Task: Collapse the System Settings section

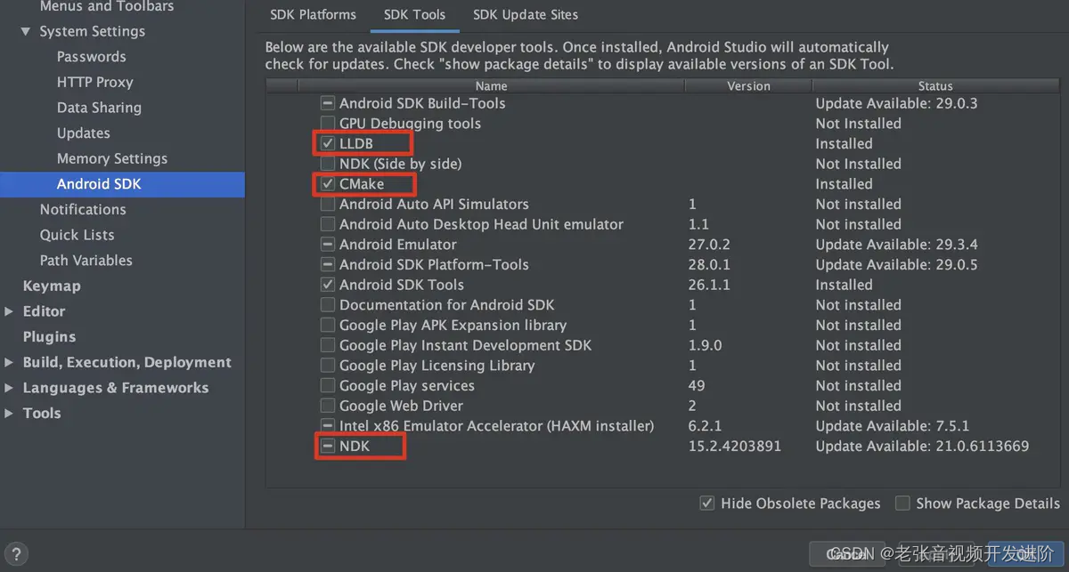Action: pyautogui.click(x=24, y=31)
